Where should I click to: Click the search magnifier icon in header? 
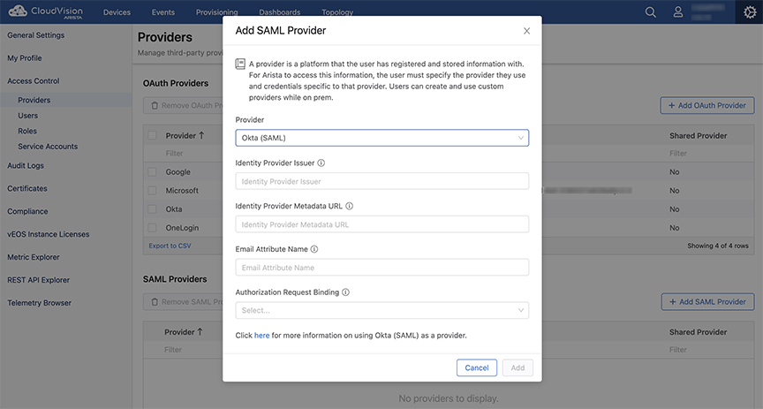coord(651,12)
